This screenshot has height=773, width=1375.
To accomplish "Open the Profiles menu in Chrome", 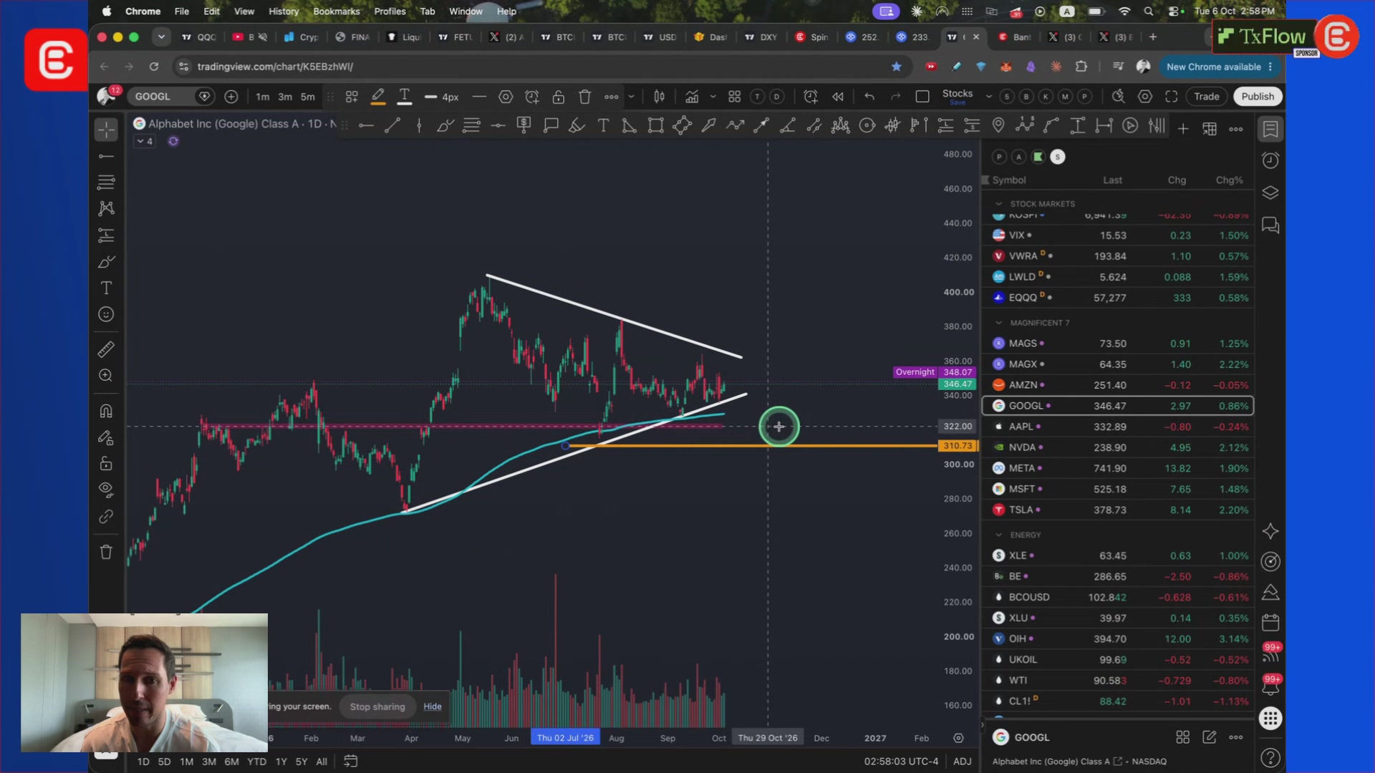I will pos(390,11).
